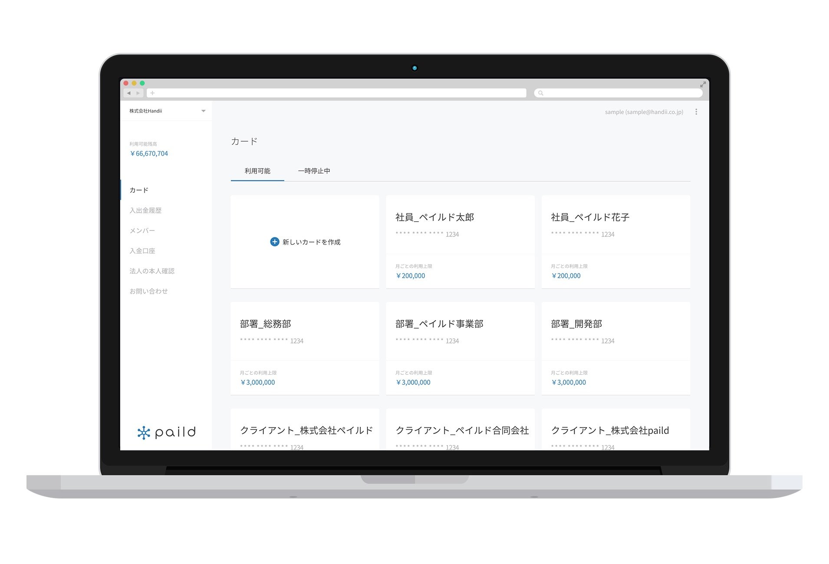Image resolution: width=829 pixels, height=564 pixels.
Task: Open the 部署_ペイルド事業部 card
Action: coord(460,348)
